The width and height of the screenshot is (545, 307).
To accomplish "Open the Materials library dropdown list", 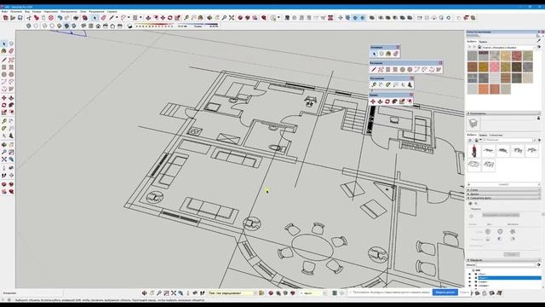I will click(x=509, y=48).
